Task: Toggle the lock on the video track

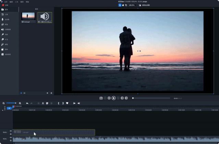Action: coord(11,133)
